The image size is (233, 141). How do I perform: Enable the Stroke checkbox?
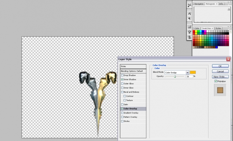click(x=122, y=121)
